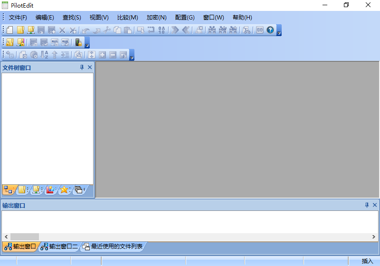Open the 窗口(W) menu
Screen dimensions: 380x266
[213, 18]
